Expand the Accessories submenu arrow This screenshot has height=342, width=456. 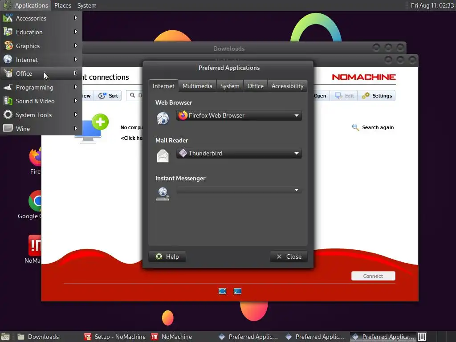76,18
